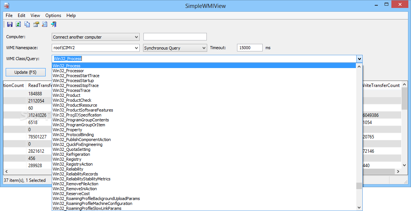The image size is (411, 211).
Task: Open the Computer connection dropdown
Action: pos(95,37)
